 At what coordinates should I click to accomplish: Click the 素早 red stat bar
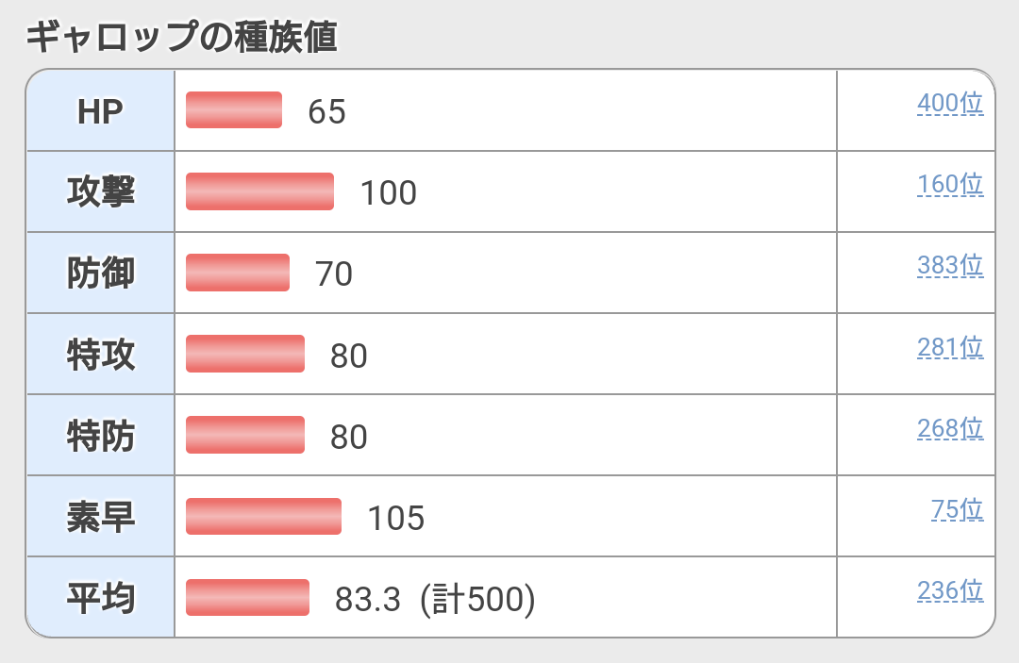tap(263, 516)
